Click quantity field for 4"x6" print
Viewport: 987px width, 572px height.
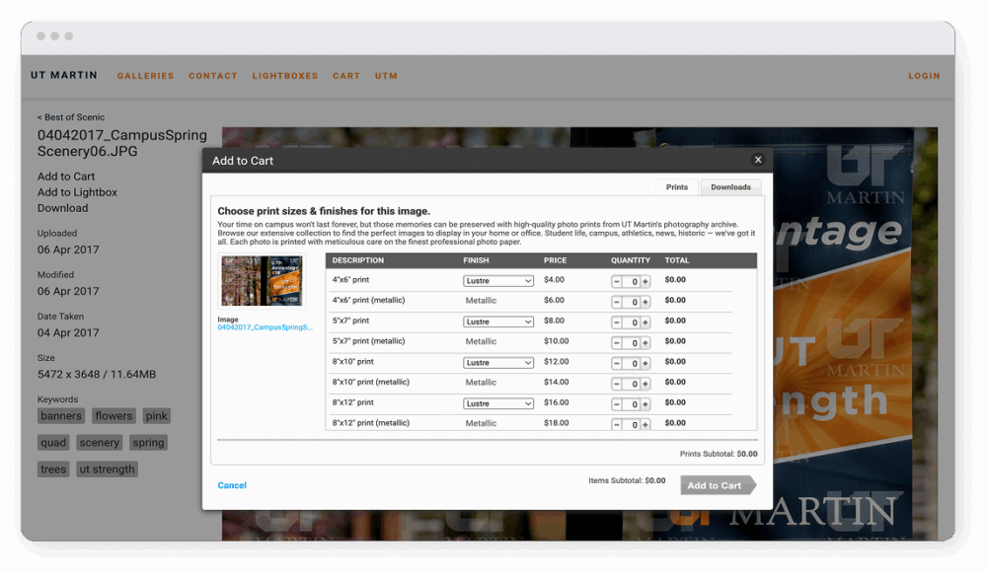[x=632, y=282]
